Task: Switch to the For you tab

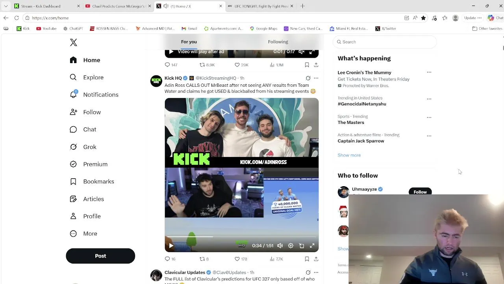Action: pos(189,42)
